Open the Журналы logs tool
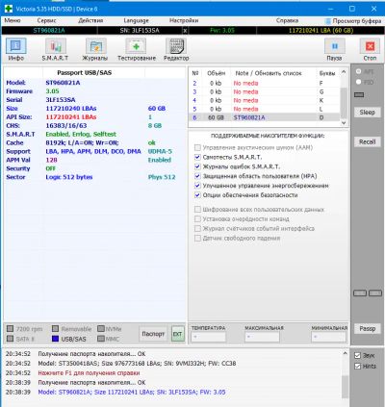This screenshot has height=407, width=385. [x=95, y=47]
